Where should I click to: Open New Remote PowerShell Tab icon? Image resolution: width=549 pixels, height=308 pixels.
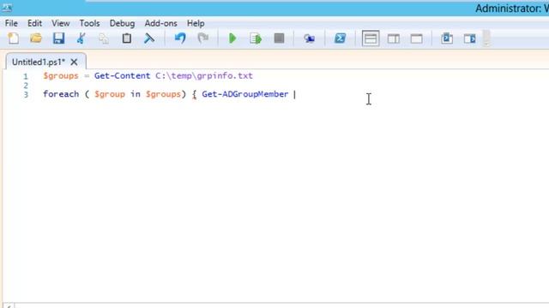tap(309, 38)
